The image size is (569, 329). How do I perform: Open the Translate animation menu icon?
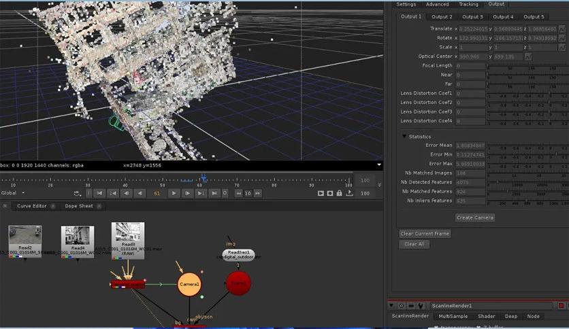point(562,29)
